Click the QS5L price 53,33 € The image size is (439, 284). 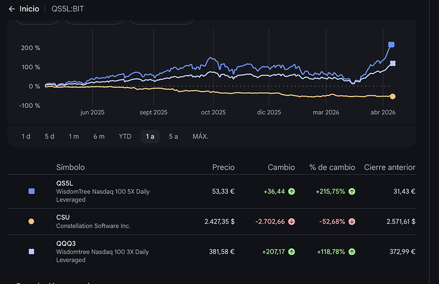(x=223, y=191)
